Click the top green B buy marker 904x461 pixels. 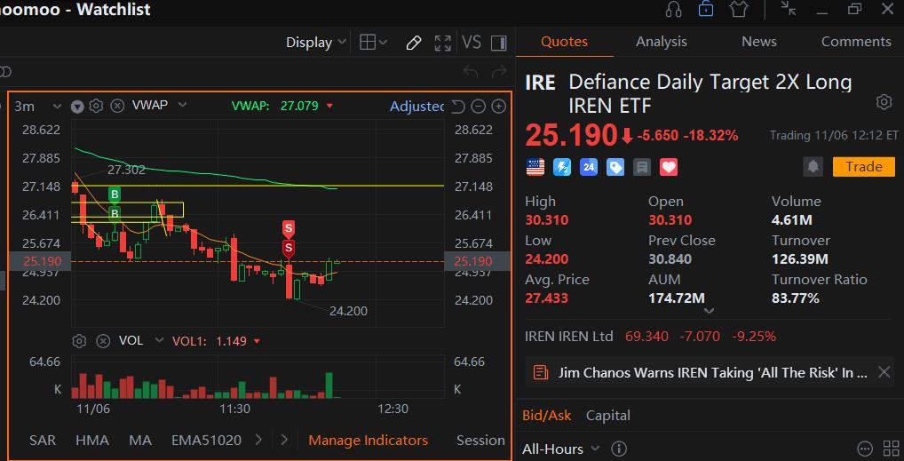(115, 195)
